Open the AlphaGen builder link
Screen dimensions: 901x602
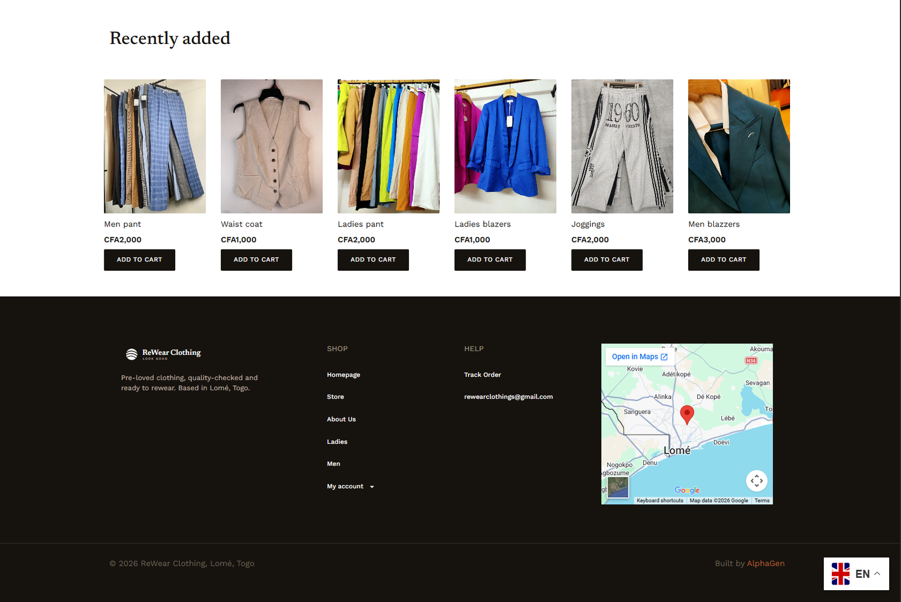point(766,564)
